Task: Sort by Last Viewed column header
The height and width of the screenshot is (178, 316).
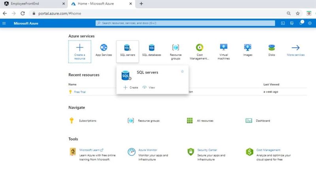Action: tap(271, 84)
